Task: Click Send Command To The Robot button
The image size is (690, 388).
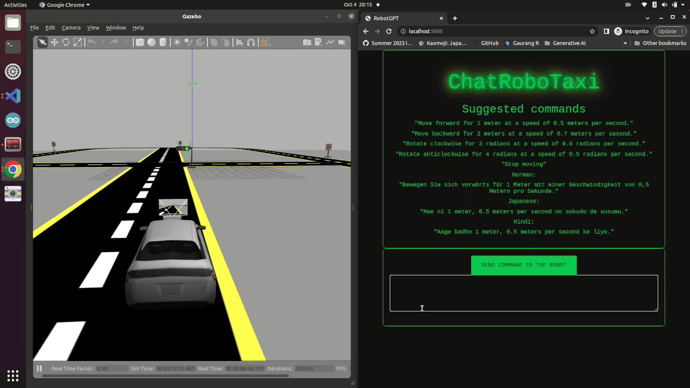Action: [x=523, y=265]
